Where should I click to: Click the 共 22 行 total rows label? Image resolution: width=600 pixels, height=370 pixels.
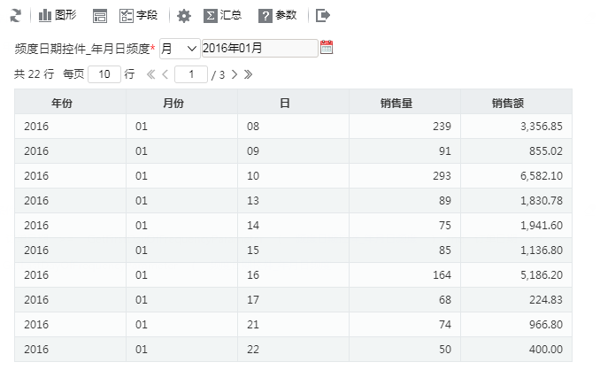(x=34, y=73)
